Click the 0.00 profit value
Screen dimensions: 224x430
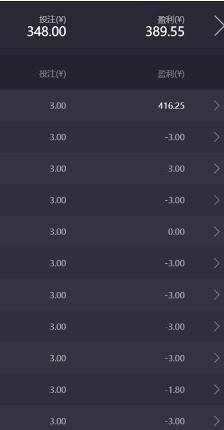point(177,232)
